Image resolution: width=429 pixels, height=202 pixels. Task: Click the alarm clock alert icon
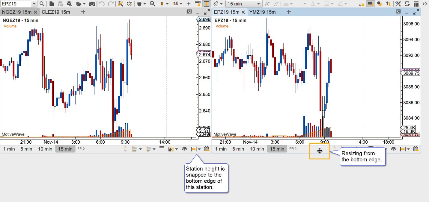pyautogui.click(x=129, y=4)
